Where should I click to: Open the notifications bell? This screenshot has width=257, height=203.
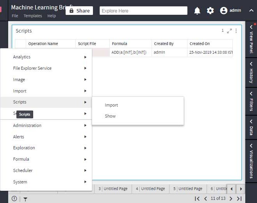tap(197, 11)
